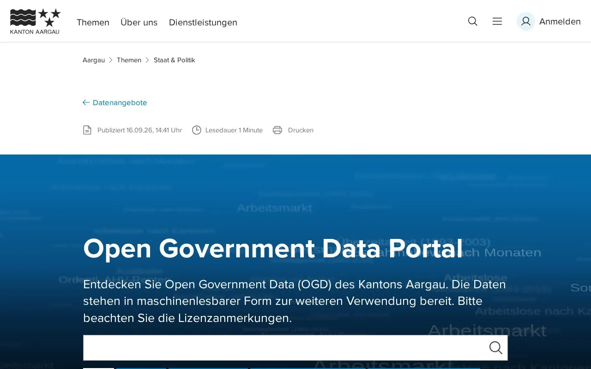Click the clock icon beside Lesedauer
The height and width of the screenshot is (369, 591).
(x=197, y=130)
